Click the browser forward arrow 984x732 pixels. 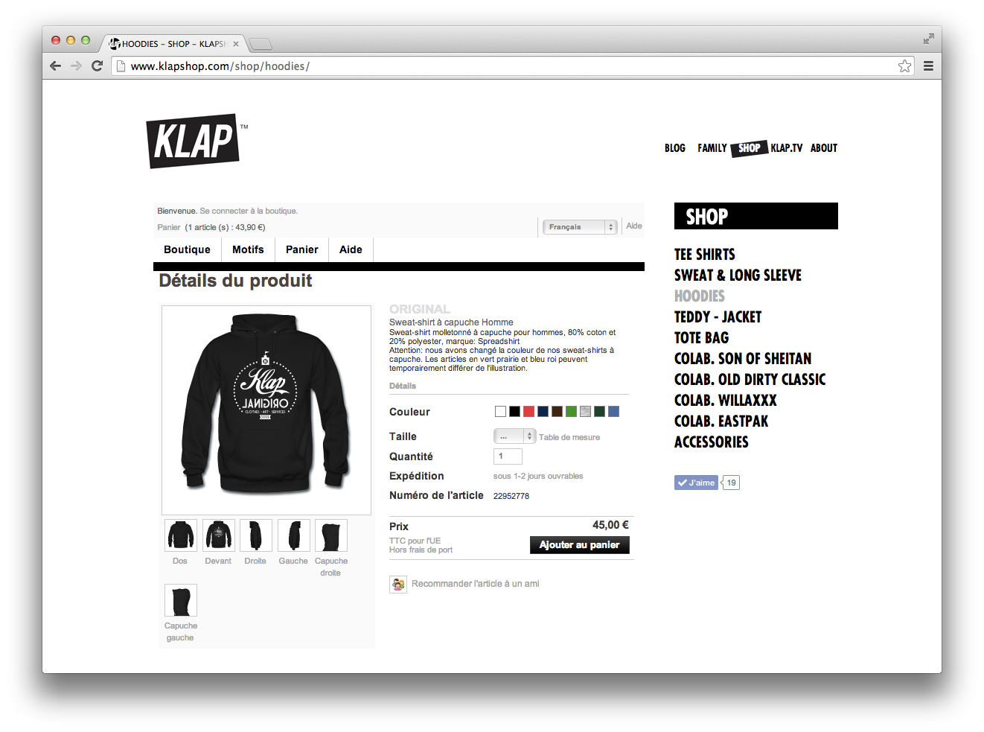[76, 66]
